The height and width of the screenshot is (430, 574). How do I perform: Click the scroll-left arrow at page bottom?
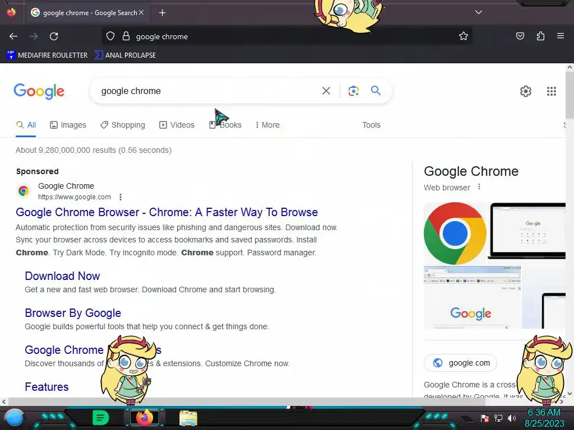(4, 401)
